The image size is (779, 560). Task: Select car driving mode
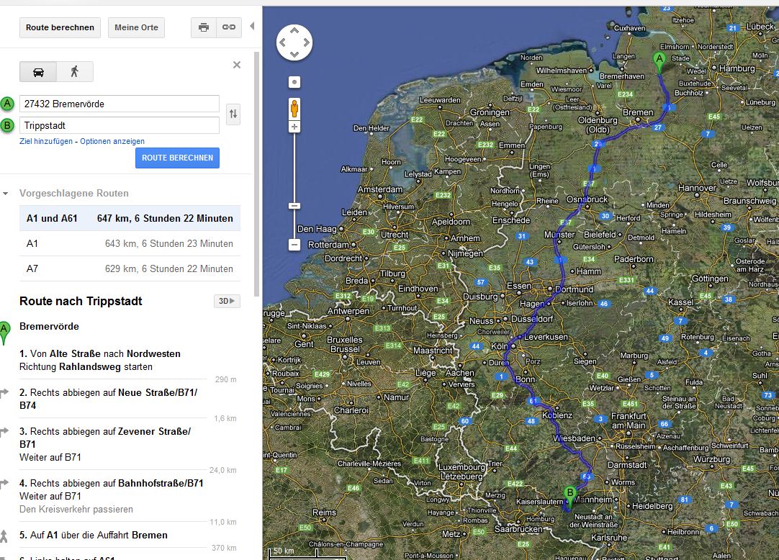tap(38, 72)
